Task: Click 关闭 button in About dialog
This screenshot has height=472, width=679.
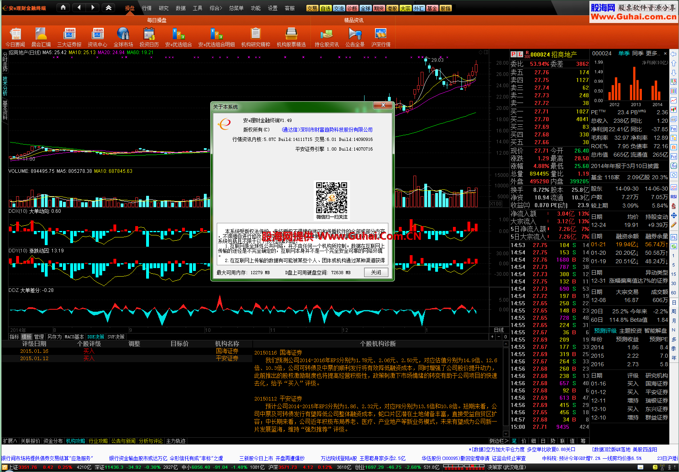Action: coord(376,273)
